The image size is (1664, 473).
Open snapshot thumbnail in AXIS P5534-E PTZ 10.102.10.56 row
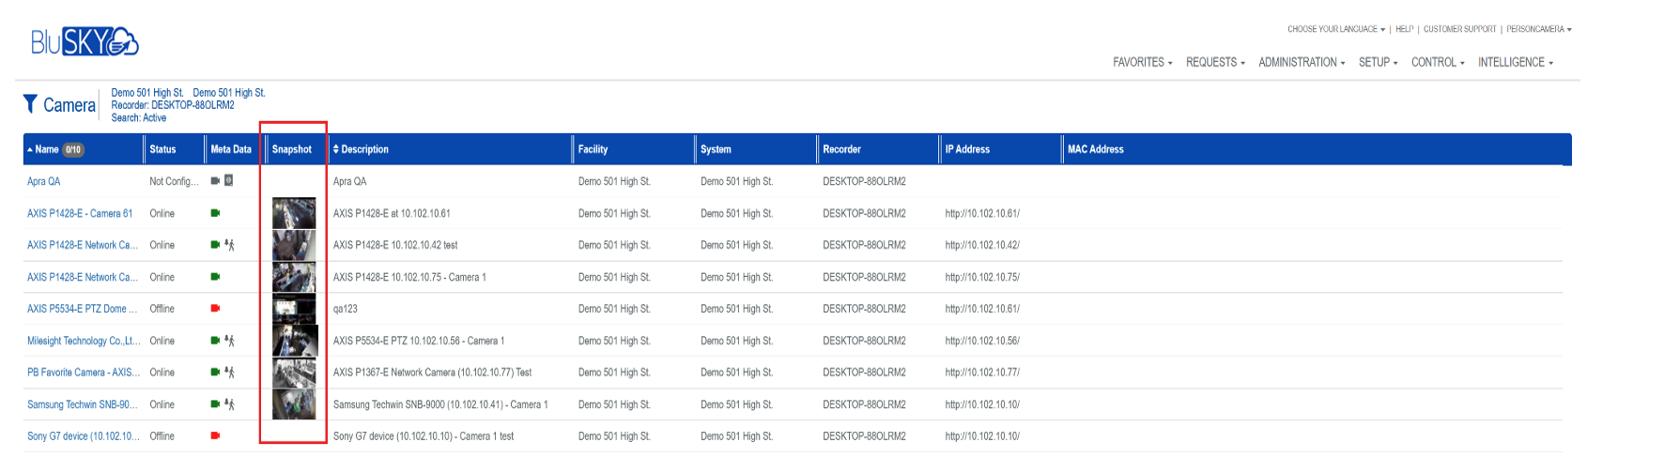295,341
